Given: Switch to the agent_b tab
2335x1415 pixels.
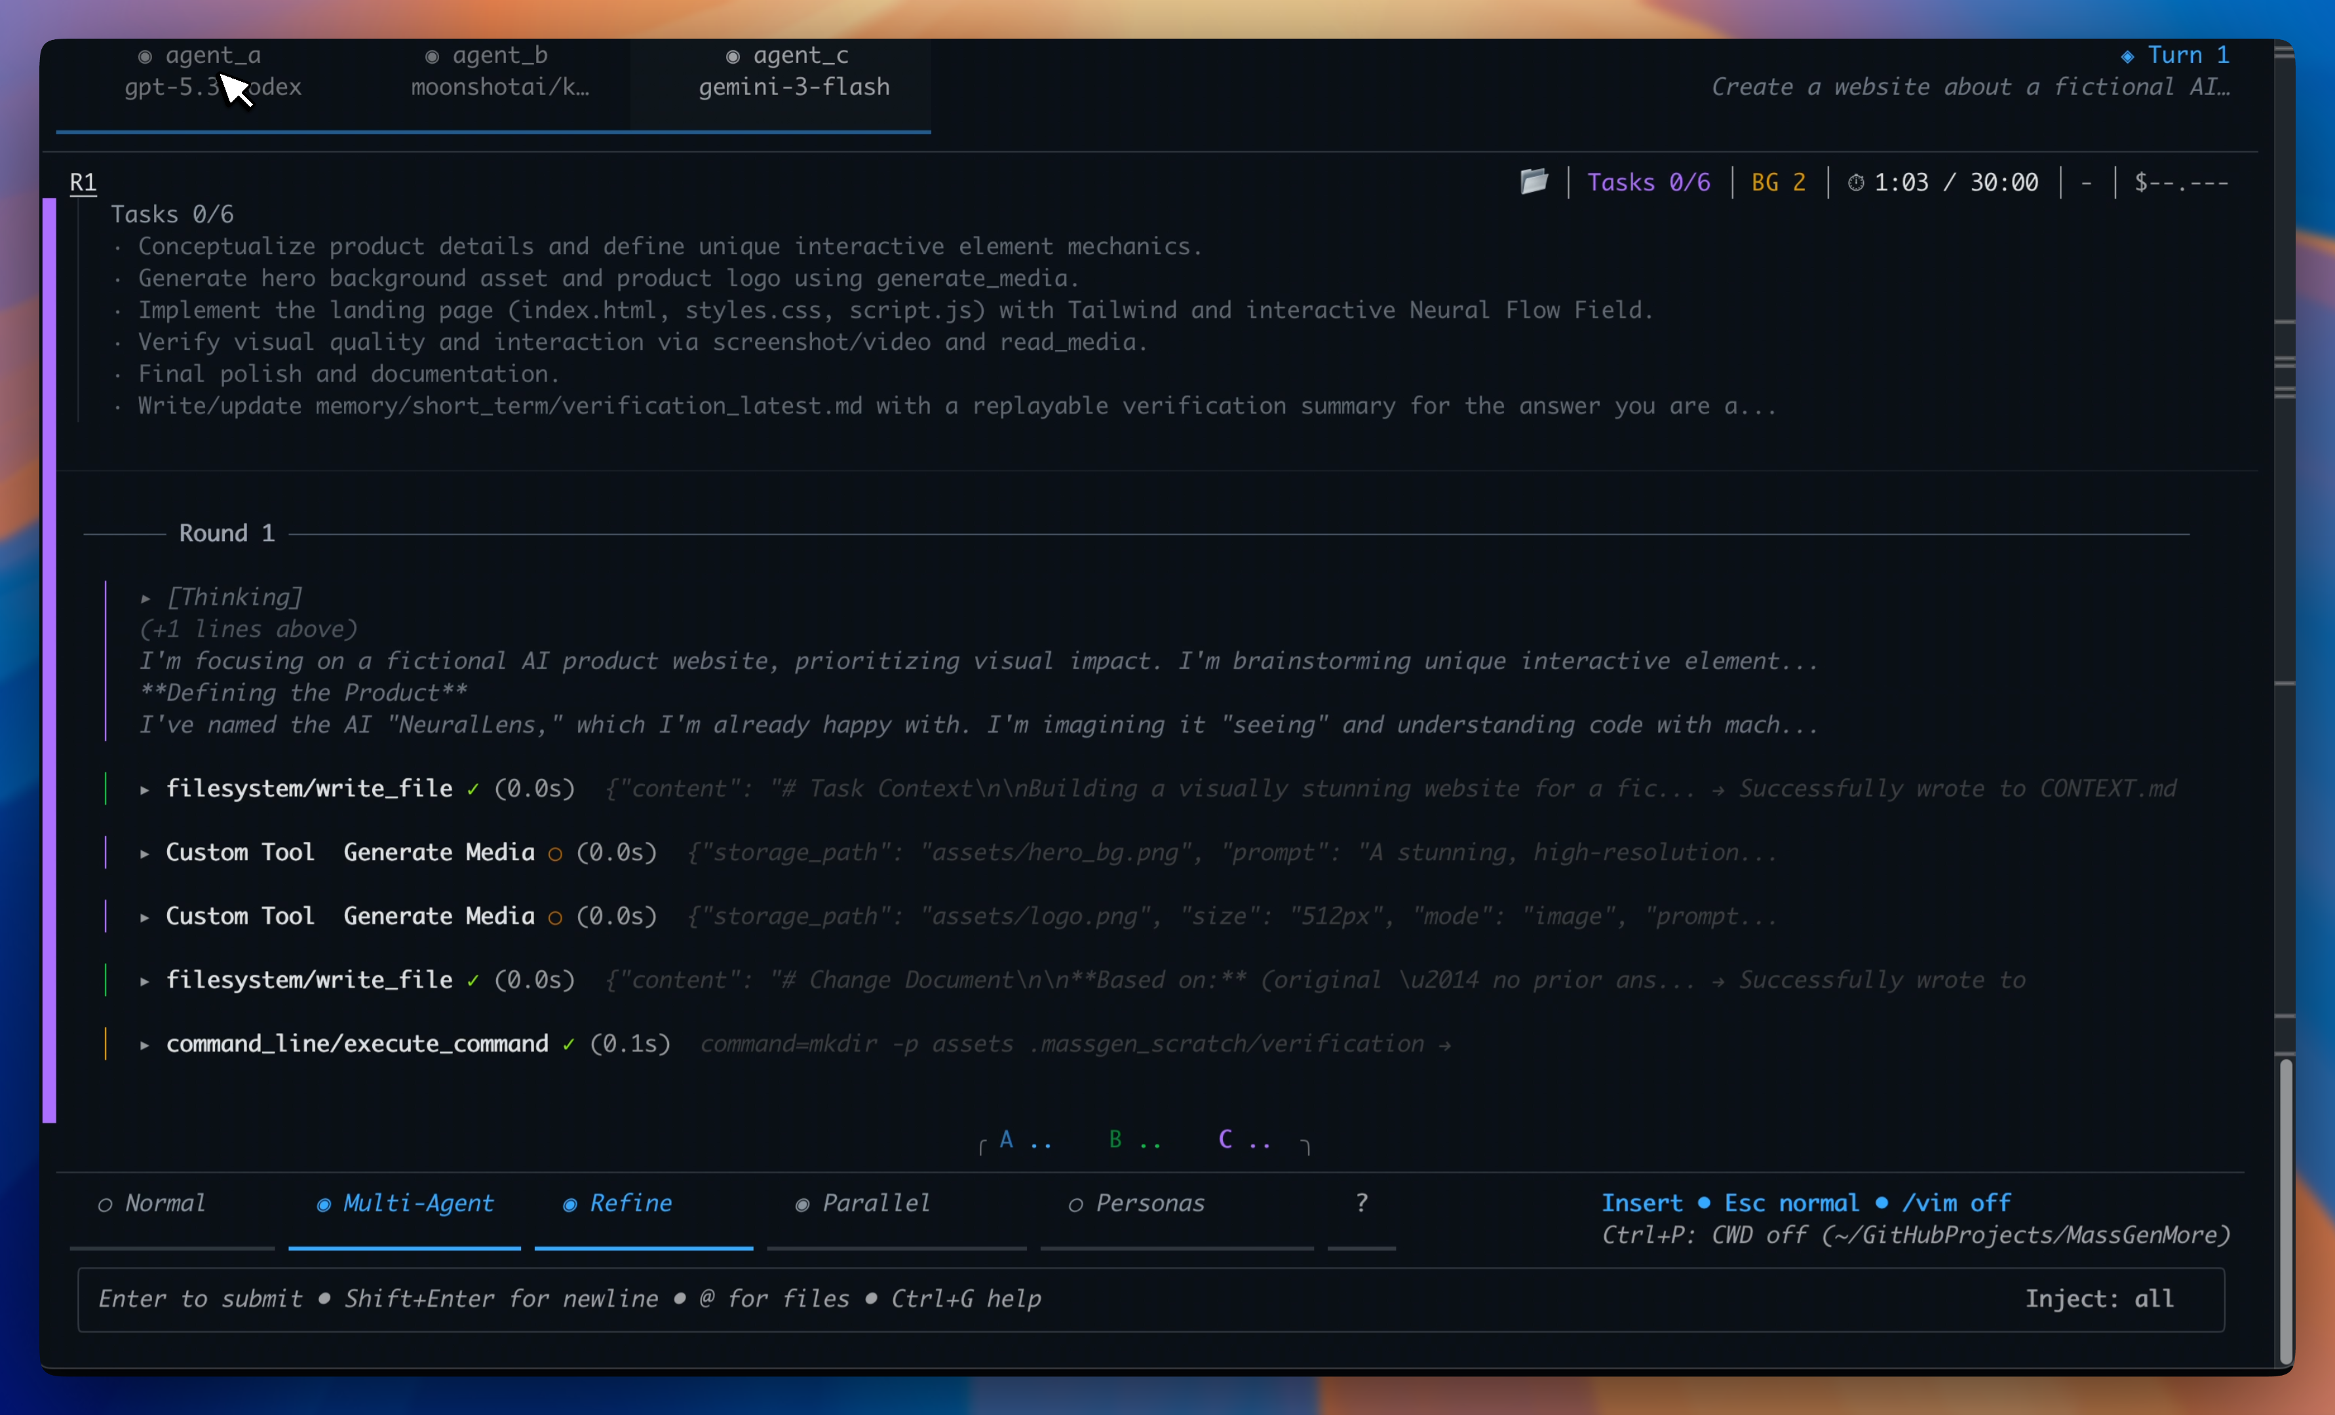Looking at the screenshot, I should tap(499, 71).
